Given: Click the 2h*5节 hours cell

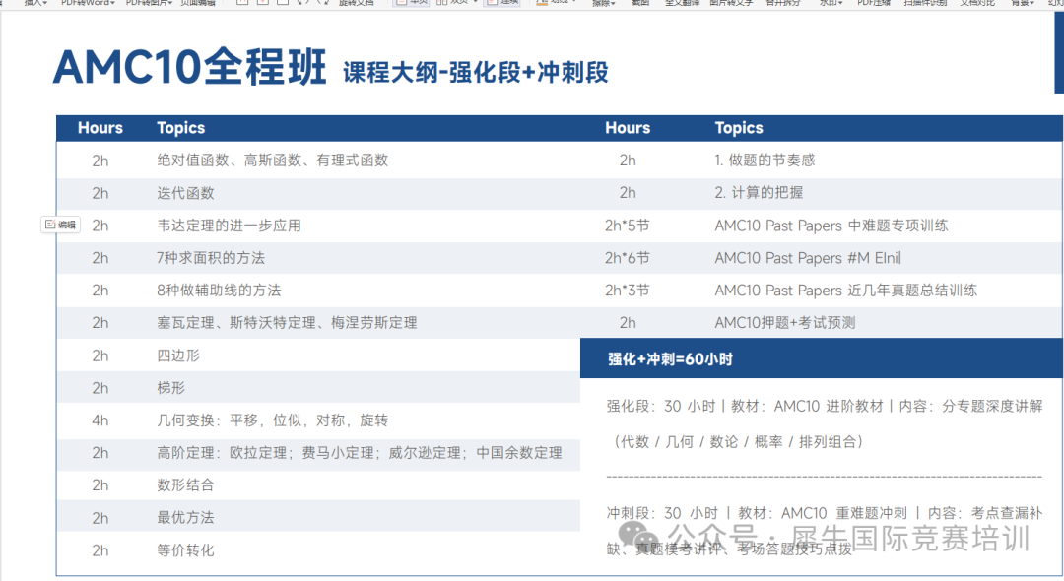Looking at the screenshot, I should (x=627, y=226).
